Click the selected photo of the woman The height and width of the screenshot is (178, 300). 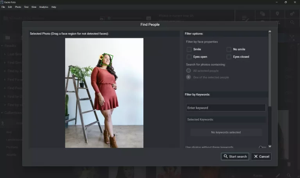pos(104,93)
